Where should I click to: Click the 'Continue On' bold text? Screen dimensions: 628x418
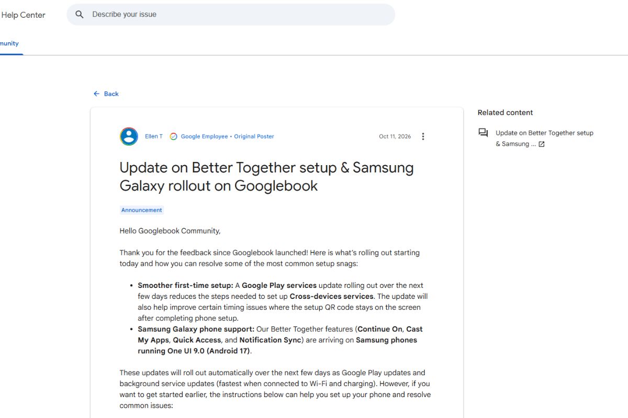tap(380, 329)
